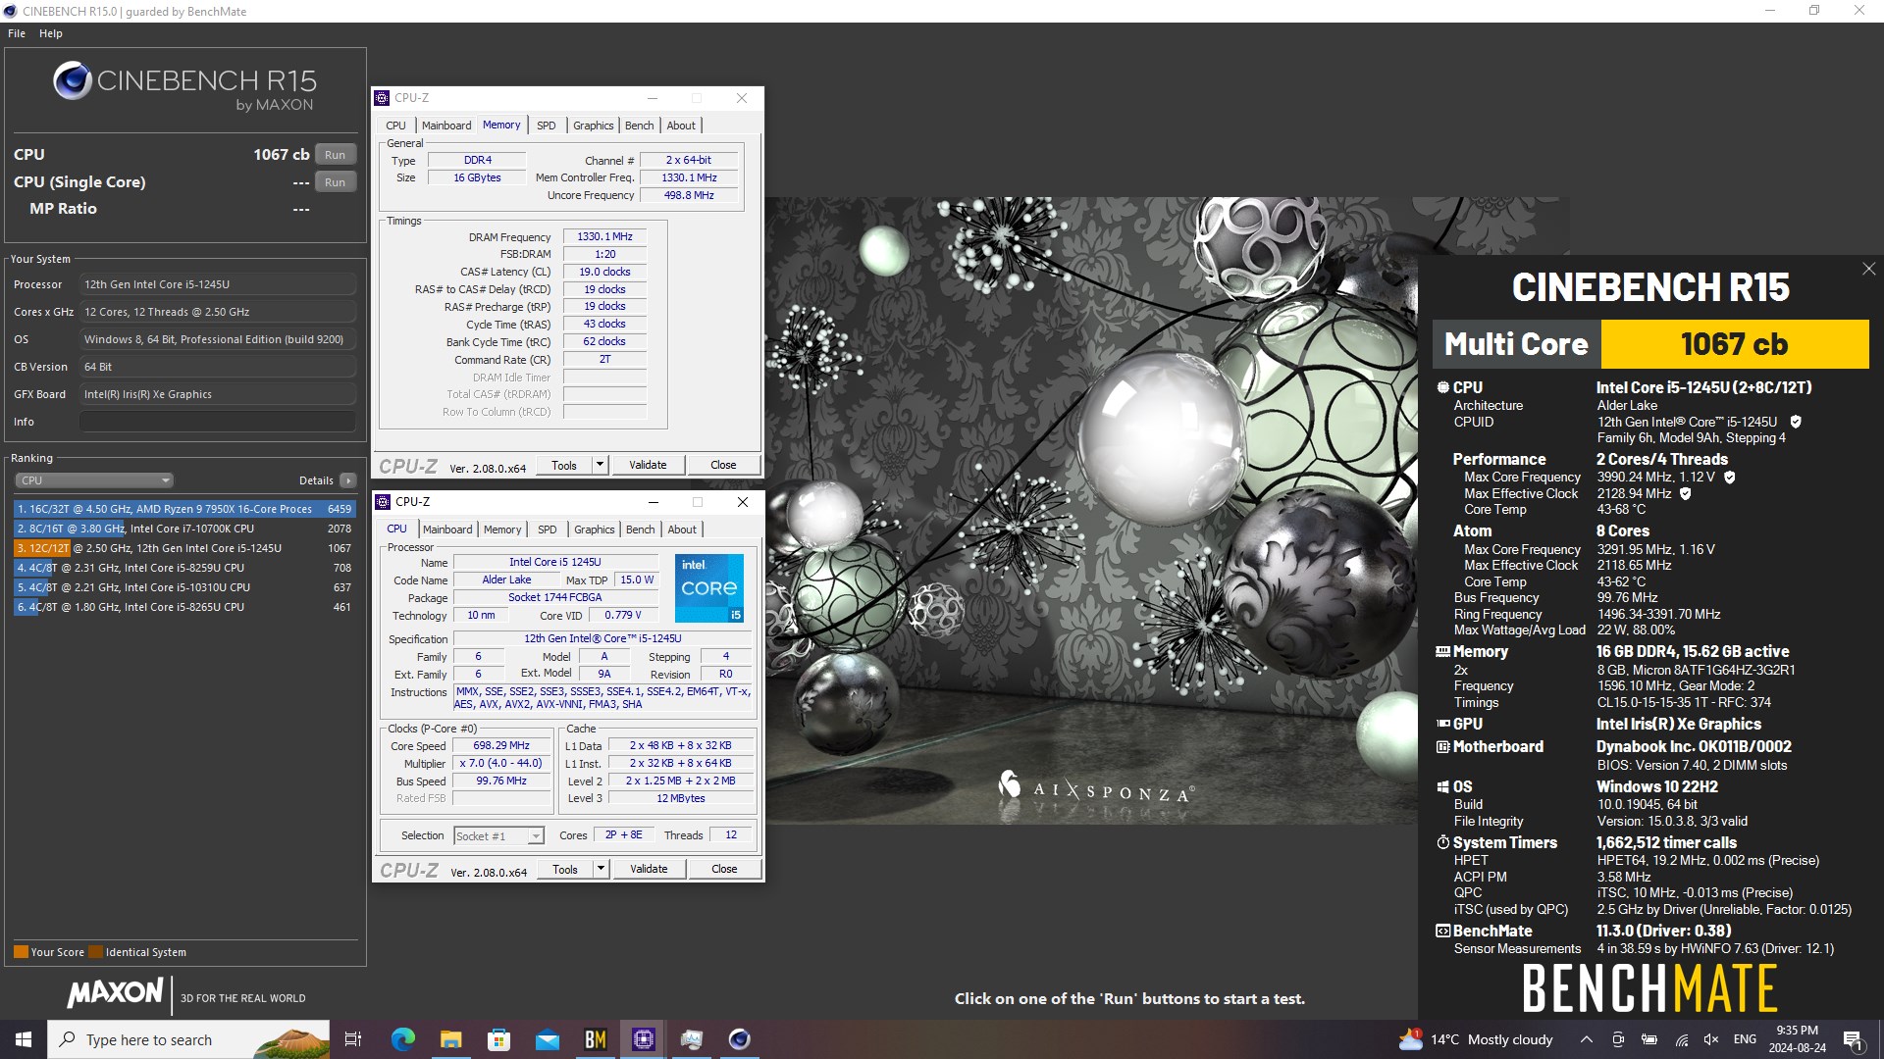Viewport: 1884px width, 1059px height.
Task: Open Bench tab in Memory window
Action: (x=639, y=126)
